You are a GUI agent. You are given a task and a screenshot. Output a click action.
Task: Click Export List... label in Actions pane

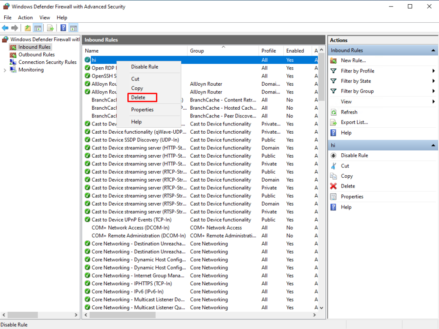point(354,122)
